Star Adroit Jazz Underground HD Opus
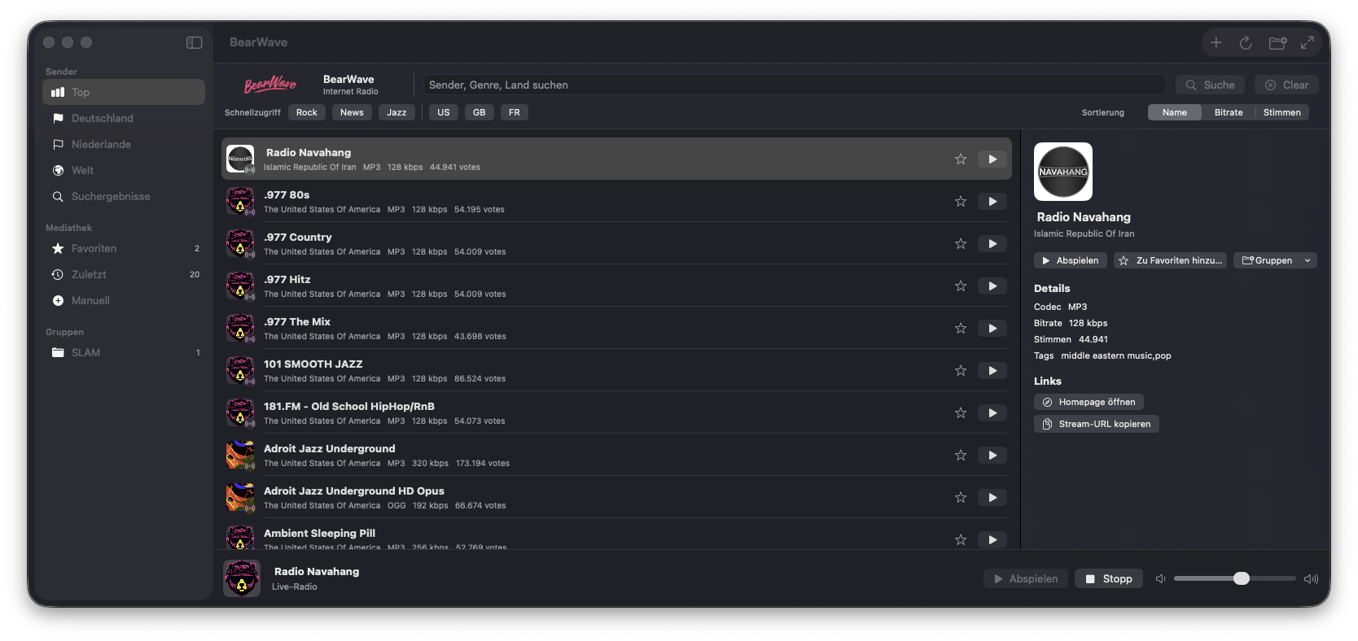This screenshot has height=641, width=1358. click(961, 498)
